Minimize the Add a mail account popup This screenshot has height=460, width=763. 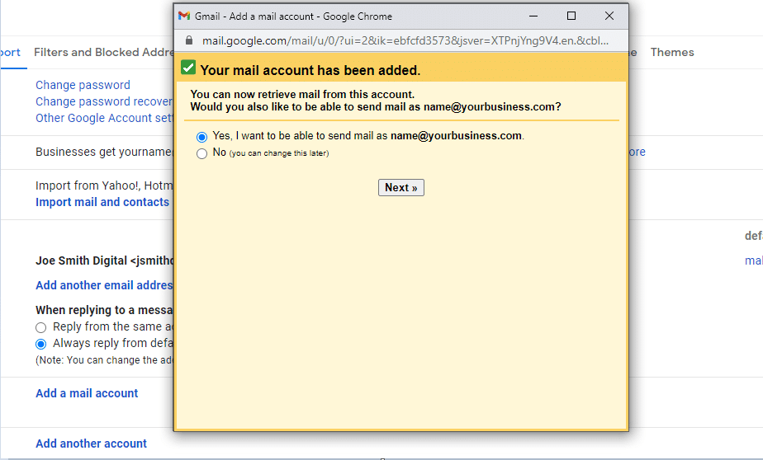(533, 16)
